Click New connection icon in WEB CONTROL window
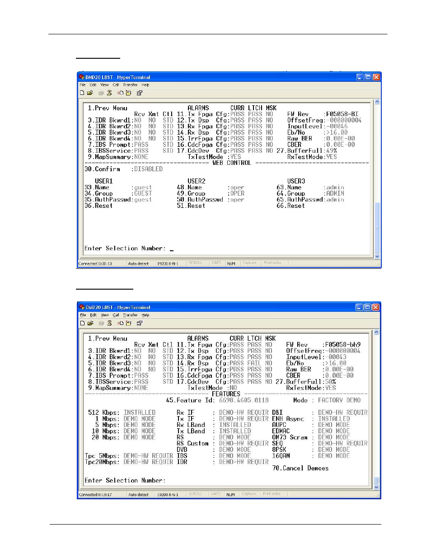 (82, 93)
